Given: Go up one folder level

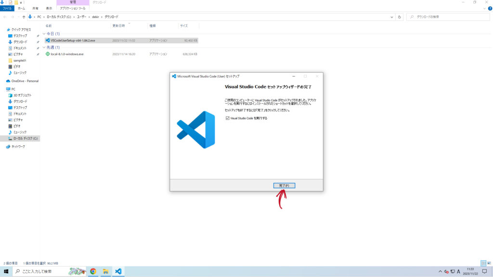Looking at the screenshot, I should pyautogui.click(x=24, y=17).
